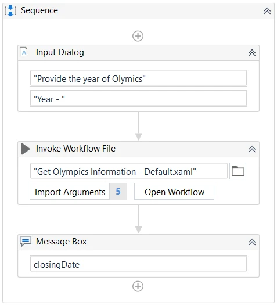Browse for workflow file with folder icon
Viewport: 277px width, 306px height.
tap(238, 171)
